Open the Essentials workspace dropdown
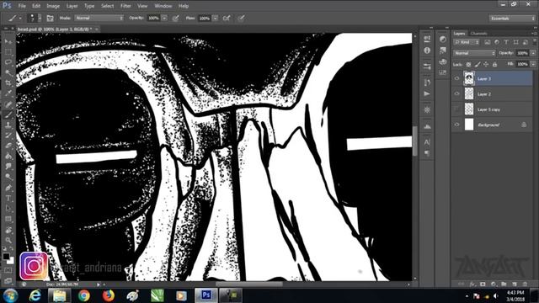The height and width of the screenshot is (303, 539). click(512, 19)
